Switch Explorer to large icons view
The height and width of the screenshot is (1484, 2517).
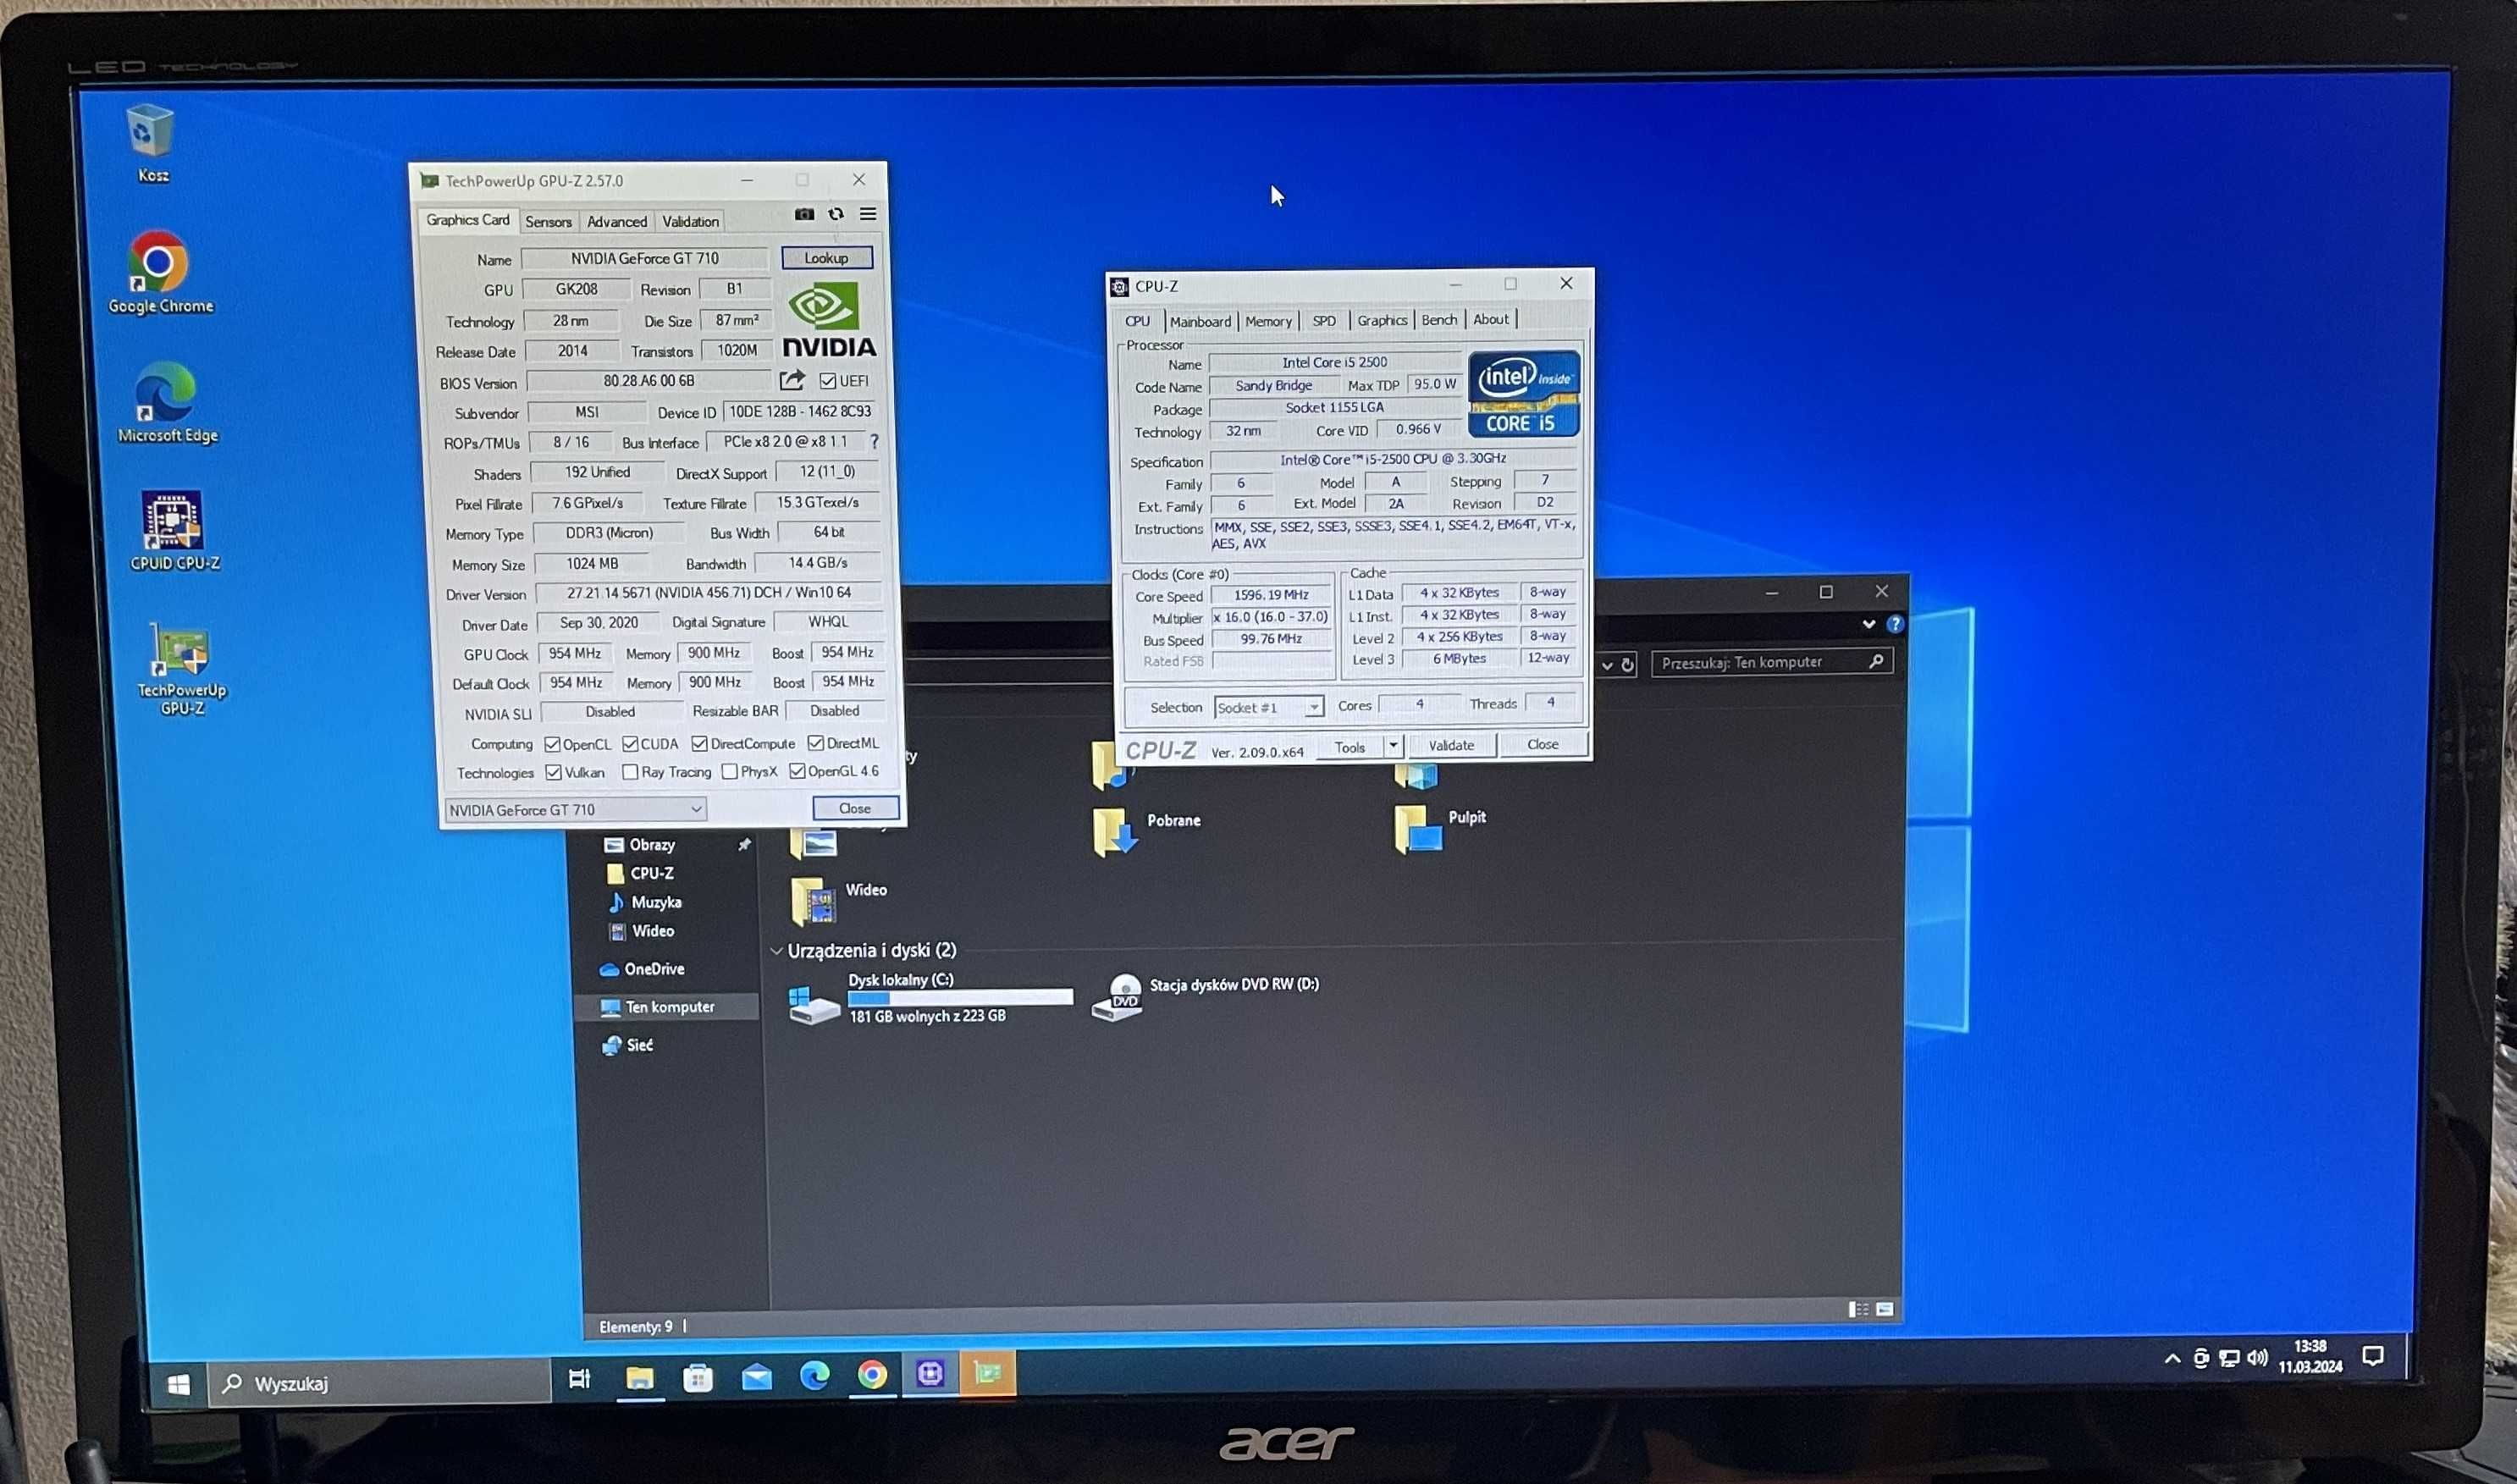click(1885, 1309)
